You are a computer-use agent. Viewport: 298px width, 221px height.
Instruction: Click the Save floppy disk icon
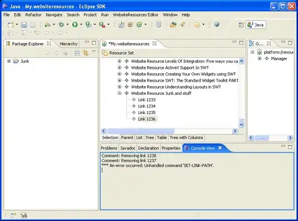[x=24, y=25]
